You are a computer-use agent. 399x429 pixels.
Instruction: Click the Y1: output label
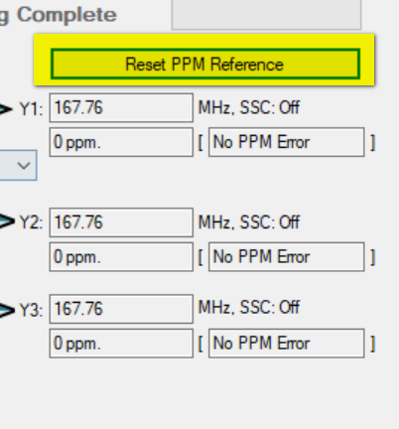(31, 109)
